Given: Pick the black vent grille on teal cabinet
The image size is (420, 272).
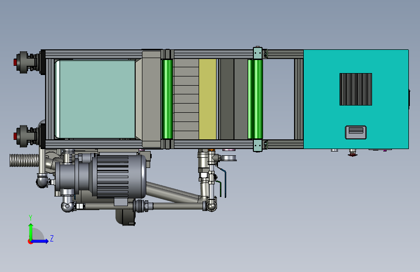Looking at the screenshot, I should tap(356, 89).
